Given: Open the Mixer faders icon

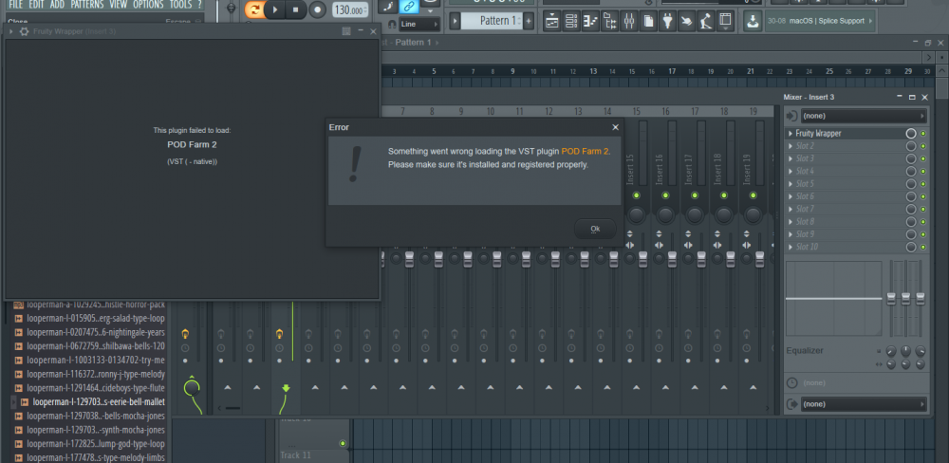Looking at the screenshot, I should pos(629,22).
